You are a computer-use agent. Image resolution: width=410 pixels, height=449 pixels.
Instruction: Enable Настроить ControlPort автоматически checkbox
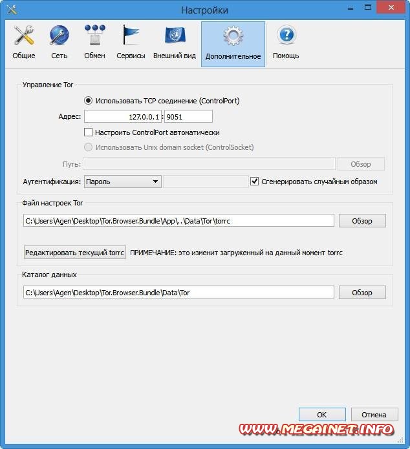[88, 132]
